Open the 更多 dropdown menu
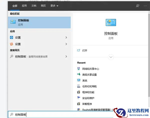The height and width of the screenshot is (118, 150). [54, 6]
